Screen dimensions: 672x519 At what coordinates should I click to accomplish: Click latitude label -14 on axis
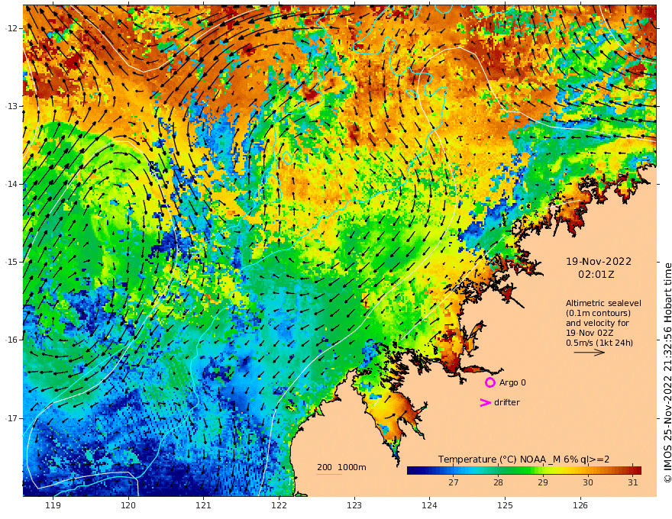pyautogui.click(x=11, y=184)
